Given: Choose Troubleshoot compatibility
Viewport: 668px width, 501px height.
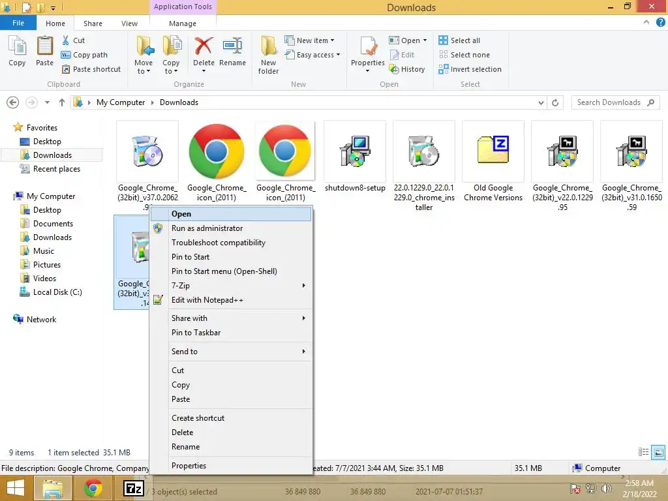Looking at the screenshot, I should tap(232, 243).
